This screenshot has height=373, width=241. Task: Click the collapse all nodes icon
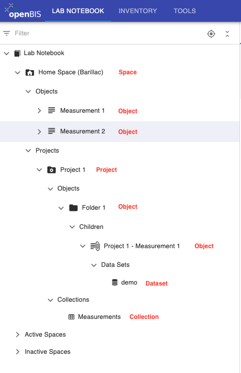coord(227,34)
